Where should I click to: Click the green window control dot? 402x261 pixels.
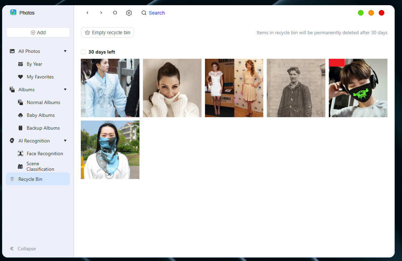tap(361, 13)
